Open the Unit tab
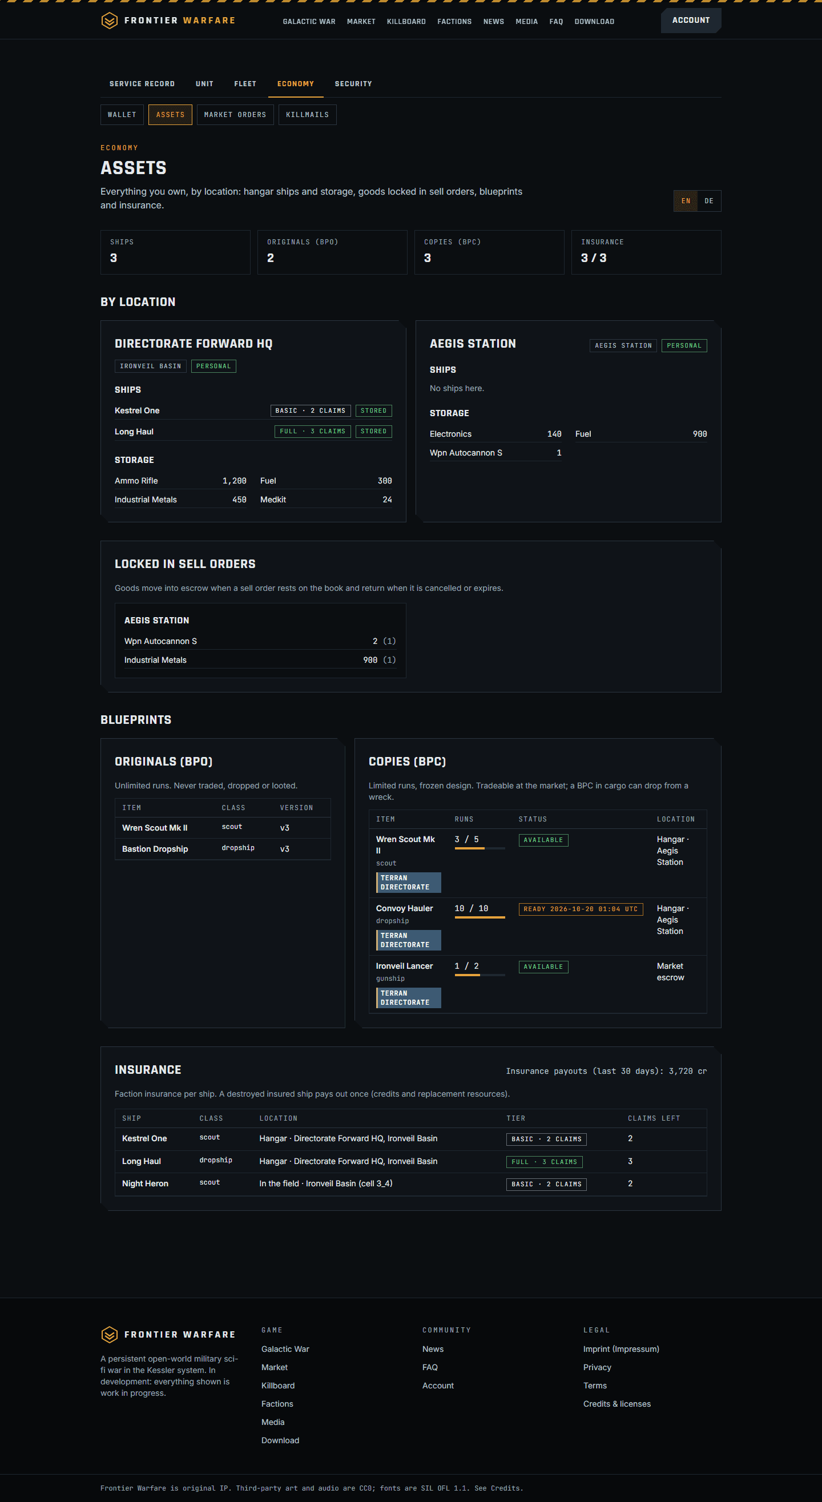 [204, 84]
